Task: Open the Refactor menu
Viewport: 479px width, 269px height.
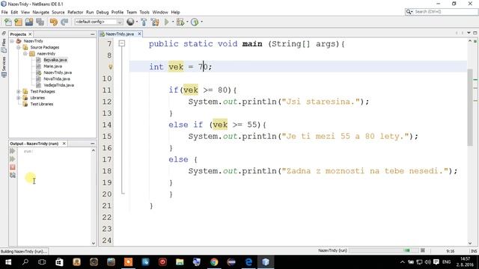Action: coord(75,12)
